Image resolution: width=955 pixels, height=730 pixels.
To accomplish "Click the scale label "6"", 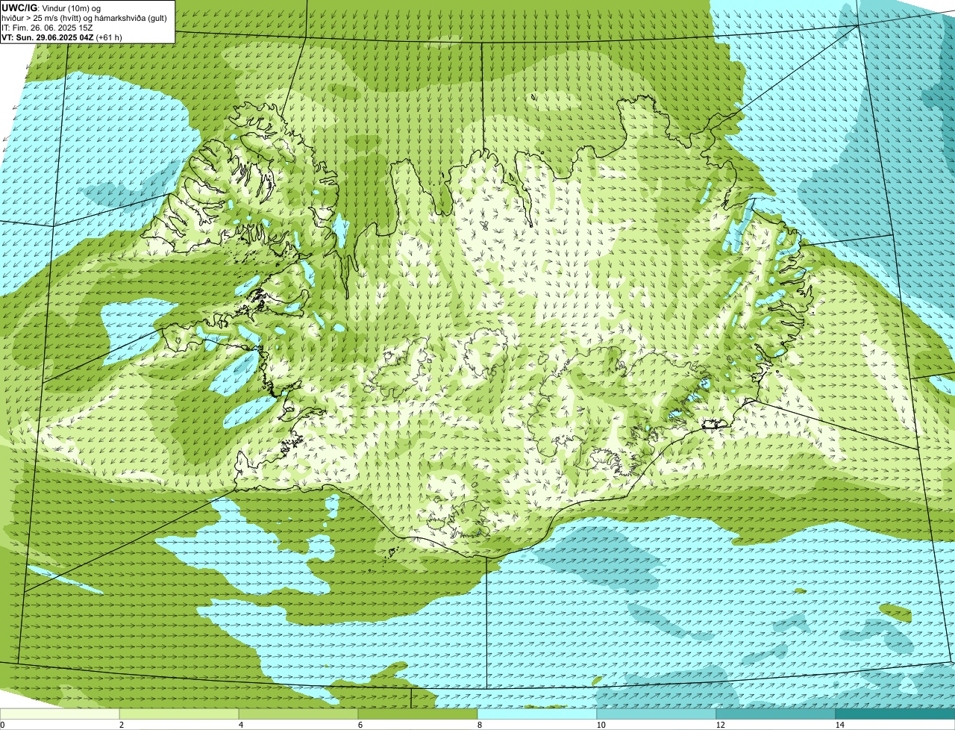I will point(360,725).
